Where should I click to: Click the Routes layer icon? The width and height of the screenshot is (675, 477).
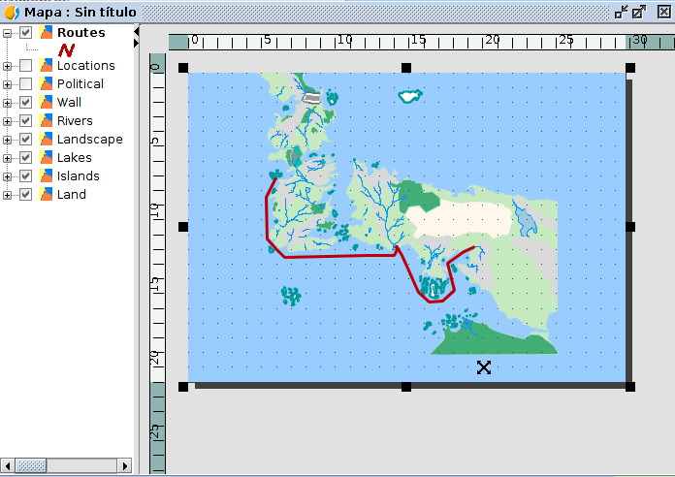(46, 33)
